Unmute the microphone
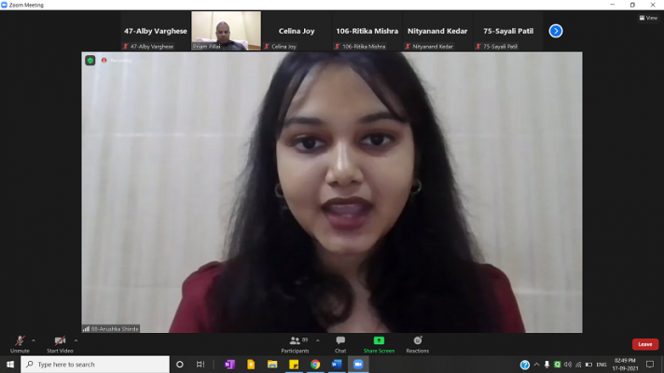The image size is (664, 373). click(x=20, y=342)
